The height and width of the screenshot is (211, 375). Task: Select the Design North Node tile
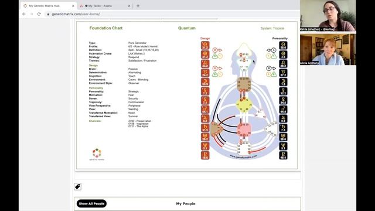click(x=205, y=64)
